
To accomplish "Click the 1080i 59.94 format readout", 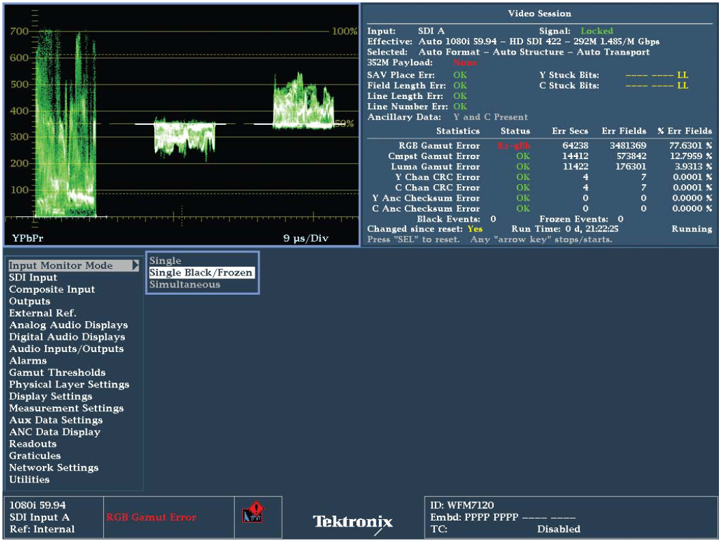I will tap(38, 505).
